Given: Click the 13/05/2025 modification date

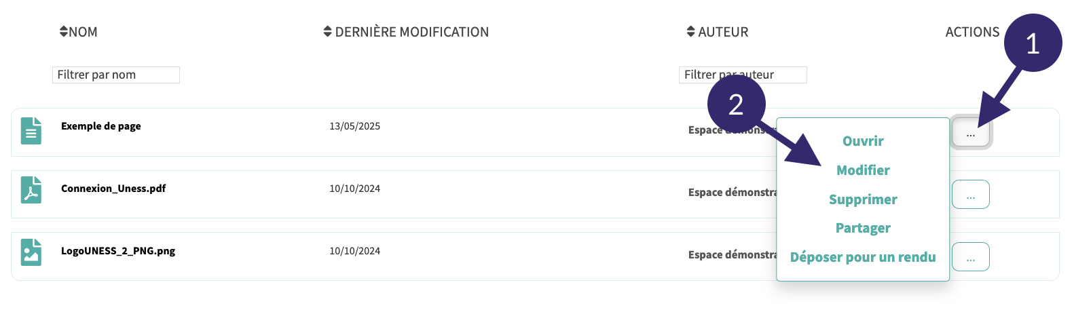Looking at the screenshot, I should pyautogui.click(x=354, y=126).
